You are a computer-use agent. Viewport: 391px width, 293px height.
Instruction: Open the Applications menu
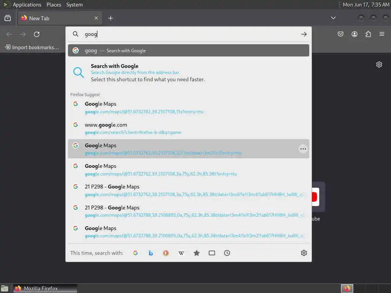[x=27, y=5]
